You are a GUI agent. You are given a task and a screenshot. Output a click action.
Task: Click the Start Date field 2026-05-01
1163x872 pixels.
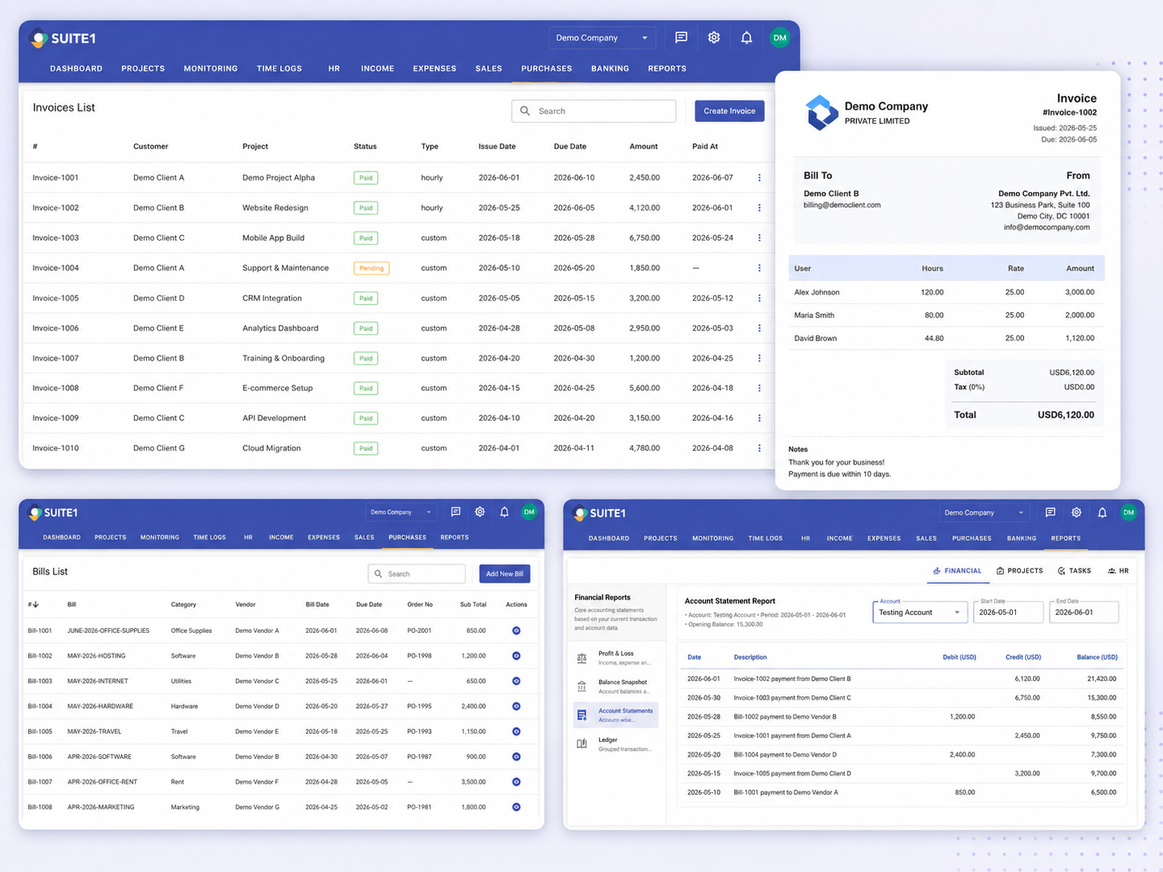click(1007, 613)
